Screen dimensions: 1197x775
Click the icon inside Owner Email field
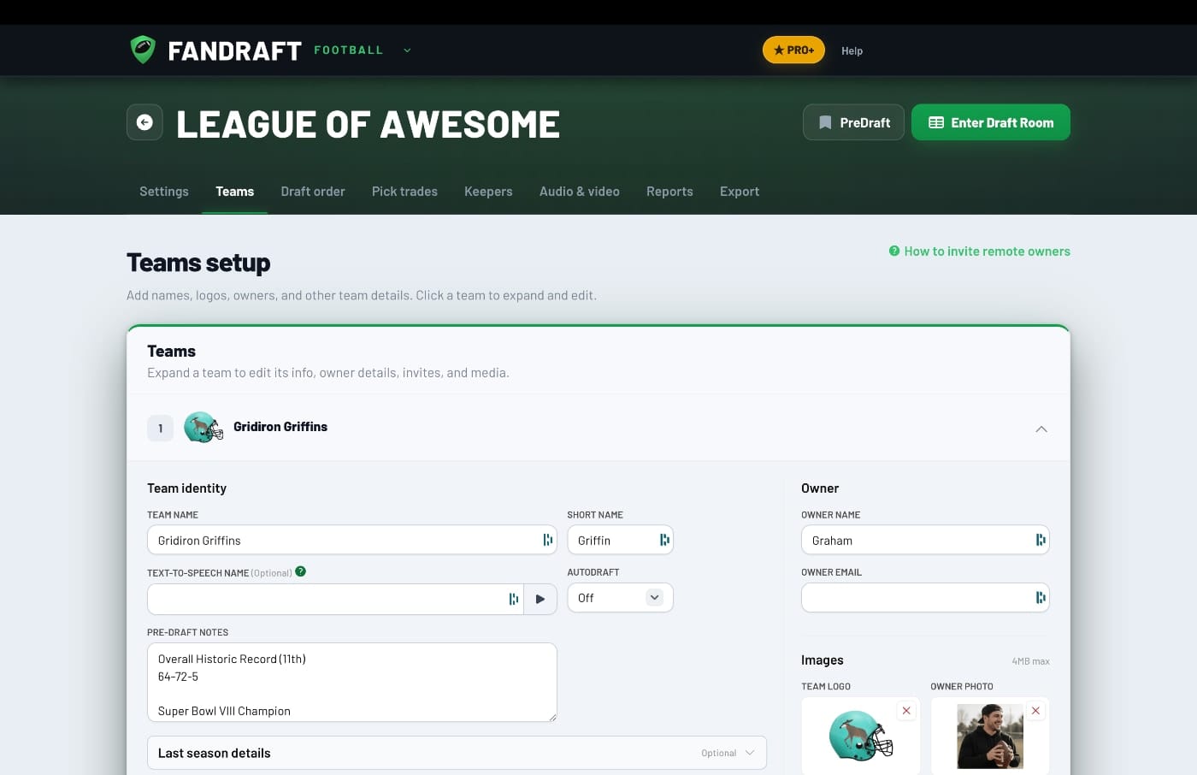[1041, 597]
